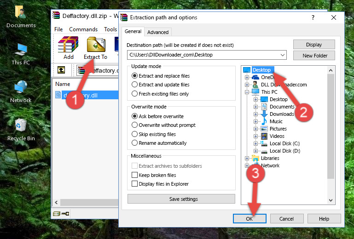Screen dimensions: 354x239
Task: Click the Add archive toolbar icon
Action: (x=68, y=45)
